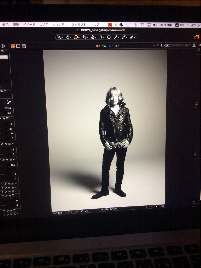Open the 表示 menu
The image size is (201, 268).
tap(5, 25)
